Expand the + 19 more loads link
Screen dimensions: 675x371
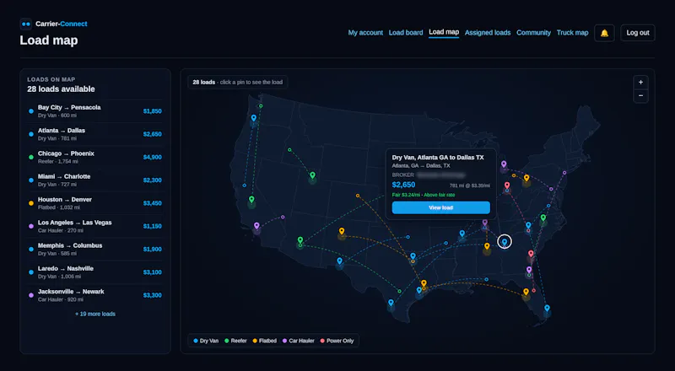[95, 315]
